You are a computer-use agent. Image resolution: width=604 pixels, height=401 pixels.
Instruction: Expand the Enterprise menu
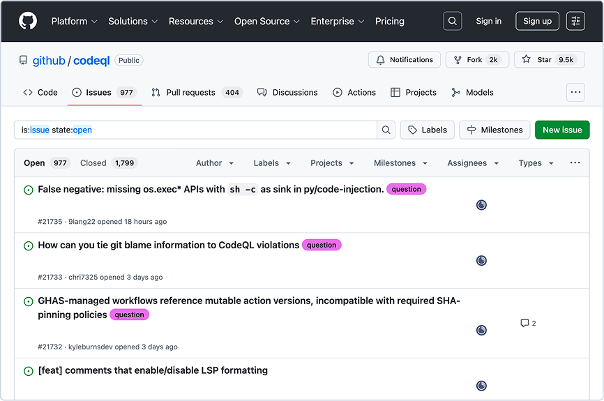pyautogui.click(x=338, y=21)
